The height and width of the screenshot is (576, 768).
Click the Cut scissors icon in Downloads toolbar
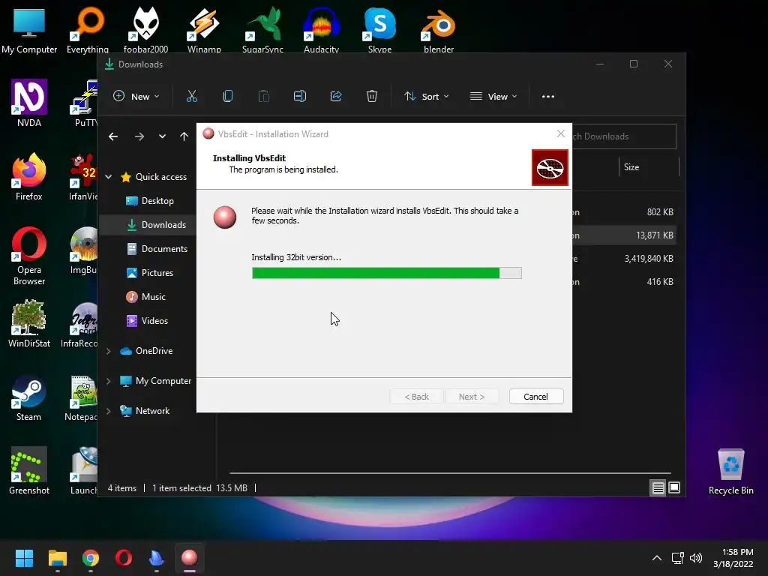click(x=191, y=97)
